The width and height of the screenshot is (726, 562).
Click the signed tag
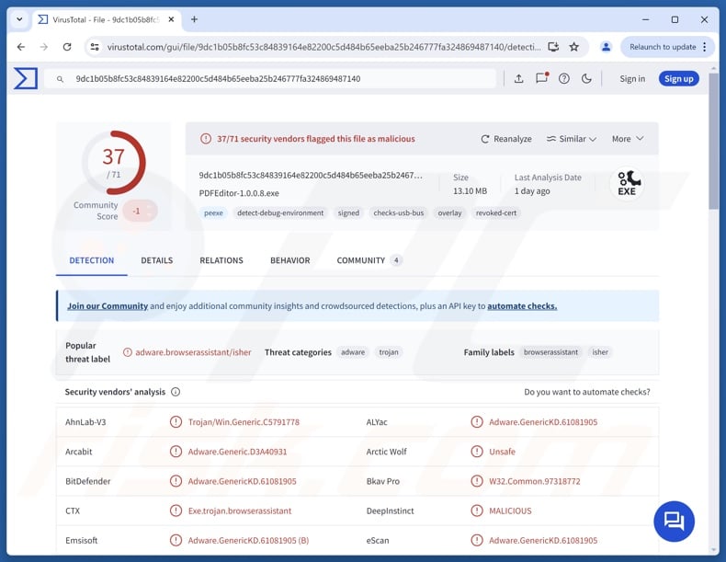tap(348, 213)
